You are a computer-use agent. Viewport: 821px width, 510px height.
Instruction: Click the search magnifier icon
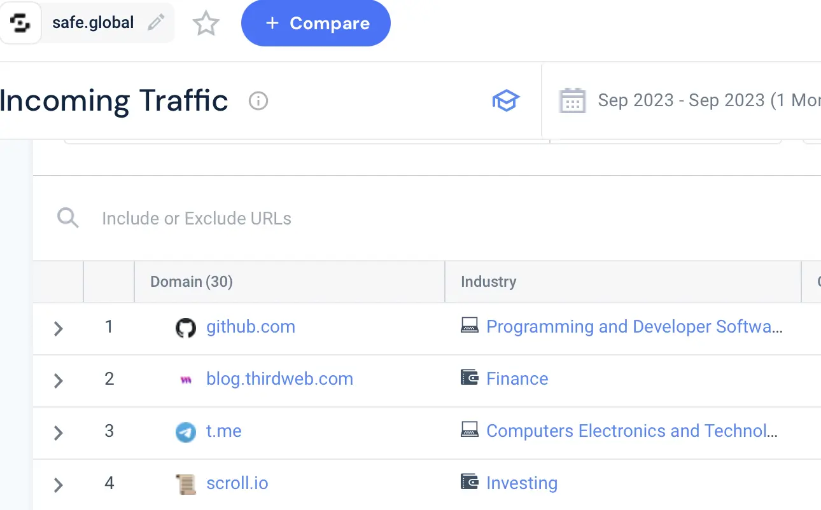click(68, 218)
